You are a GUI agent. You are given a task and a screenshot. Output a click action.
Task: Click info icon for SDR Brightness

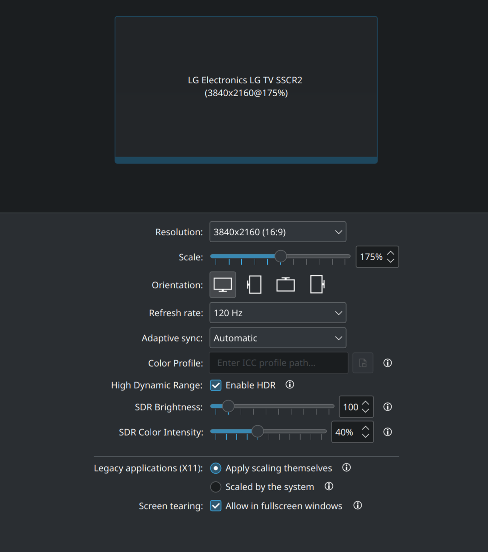387,407
